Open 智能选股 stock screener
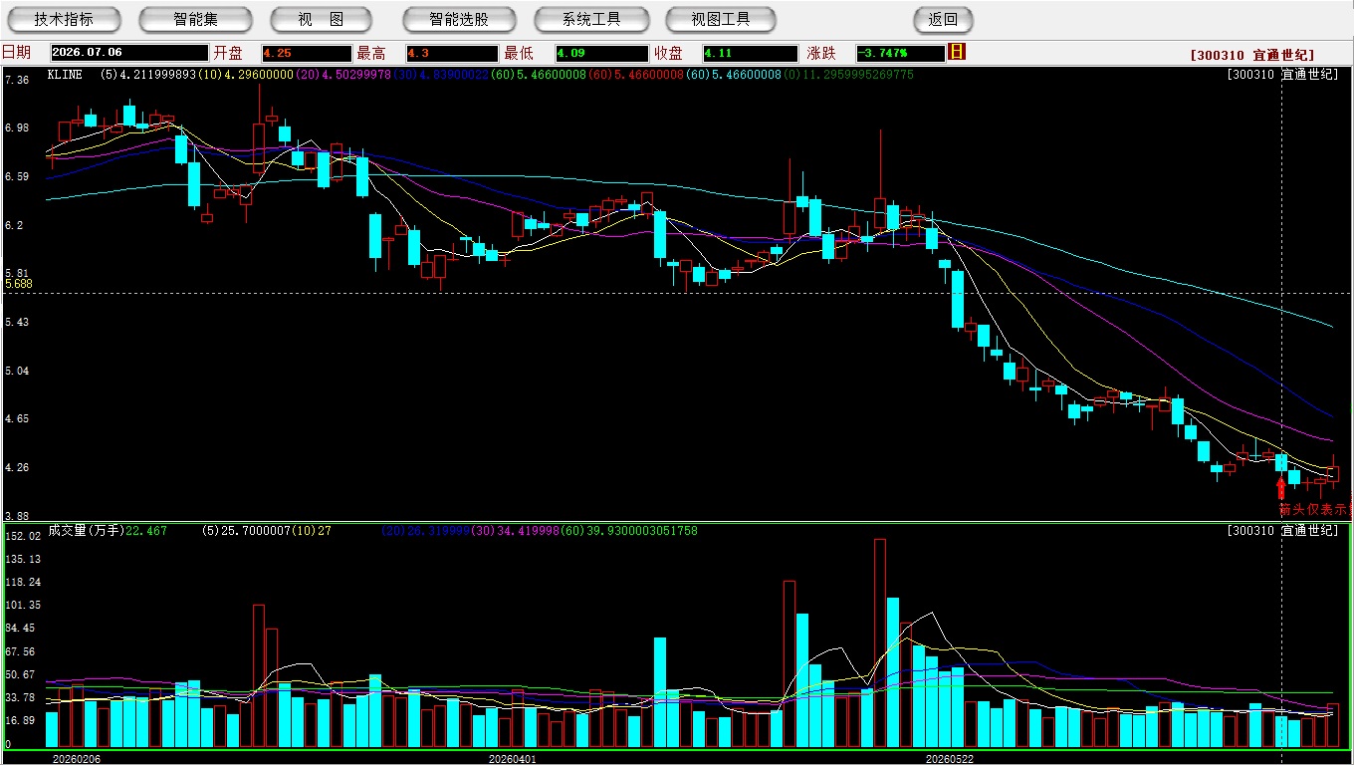1354x765 pixels. tap(459, 19)
